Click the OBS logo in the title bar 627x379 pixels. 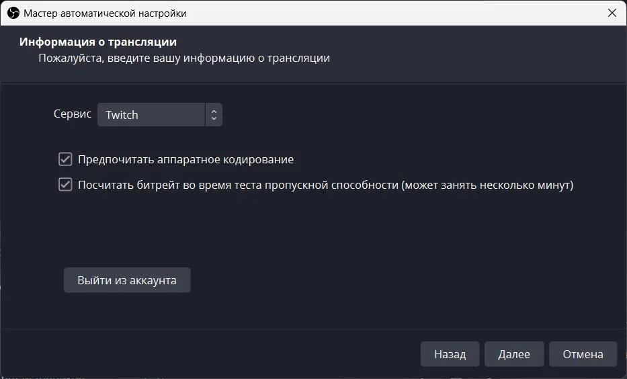pos(13,13)
